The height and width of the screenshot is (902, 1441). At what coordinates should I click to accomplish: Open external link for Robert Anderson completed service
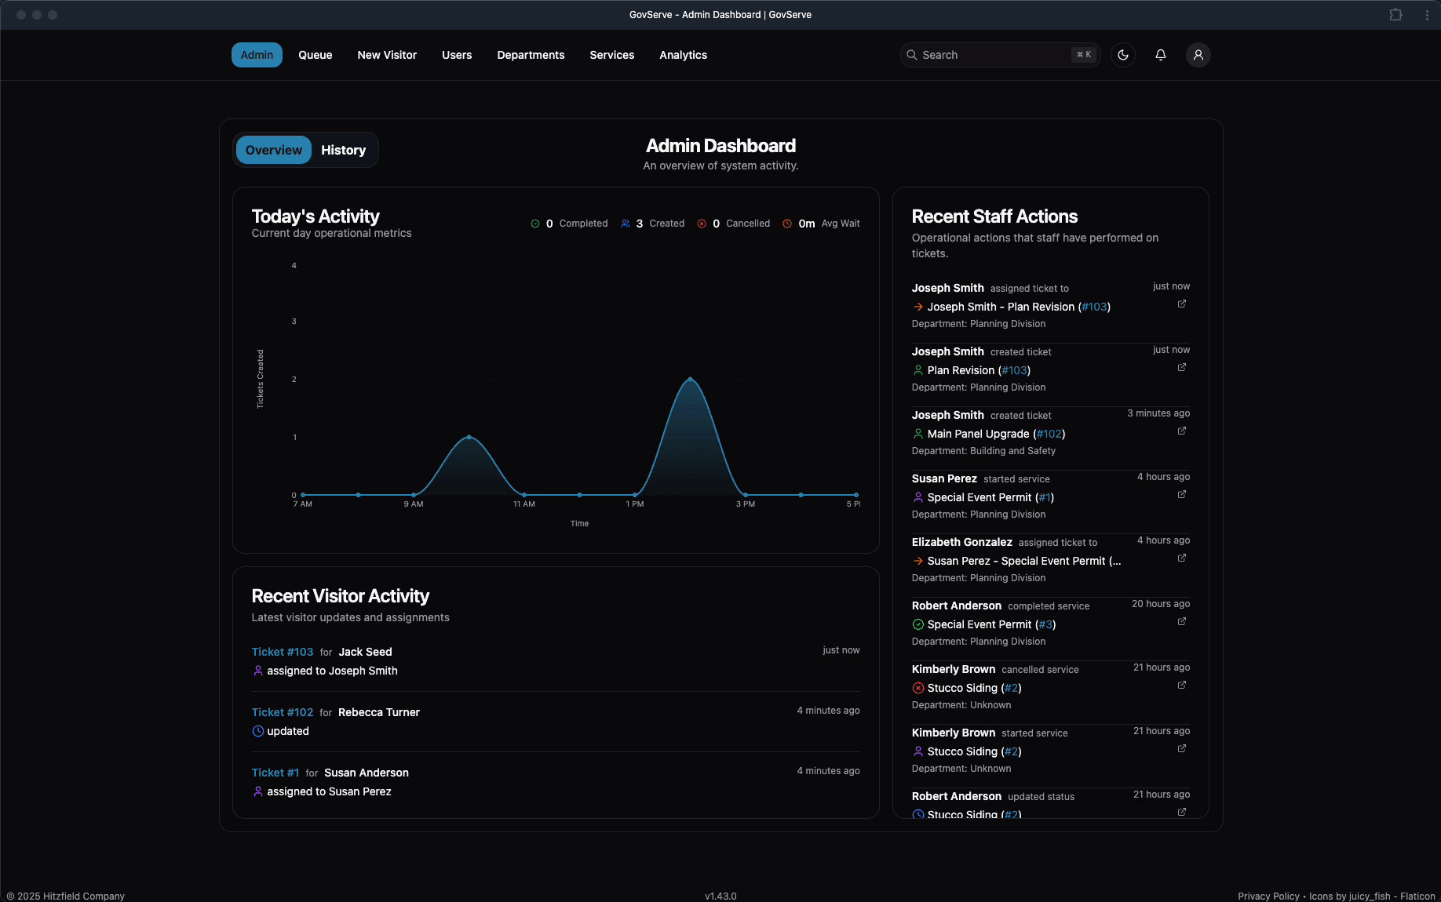click(1181, 622)
